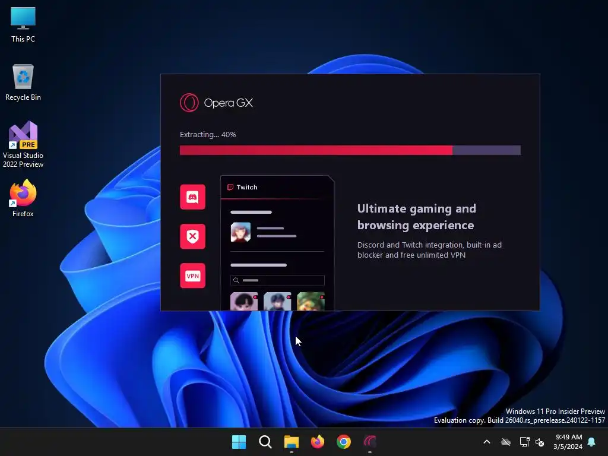The width and height of the screenshot is (608, 456).
Task: Open taskbar Search
Action: (x=265, y=442)
